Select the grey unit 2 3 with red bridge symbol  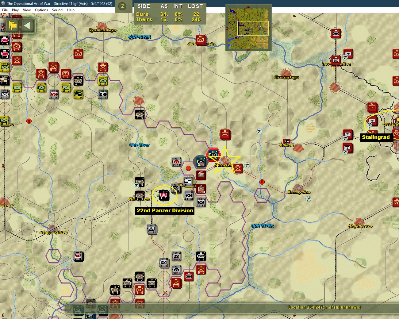pos(78,256)
